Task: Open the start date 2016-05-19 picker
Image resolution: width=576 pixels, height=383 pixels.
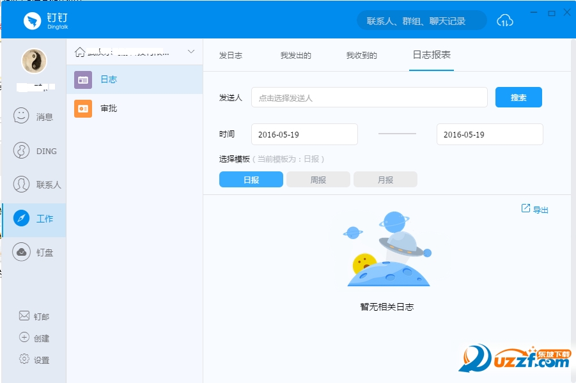Action: point(304,134)
